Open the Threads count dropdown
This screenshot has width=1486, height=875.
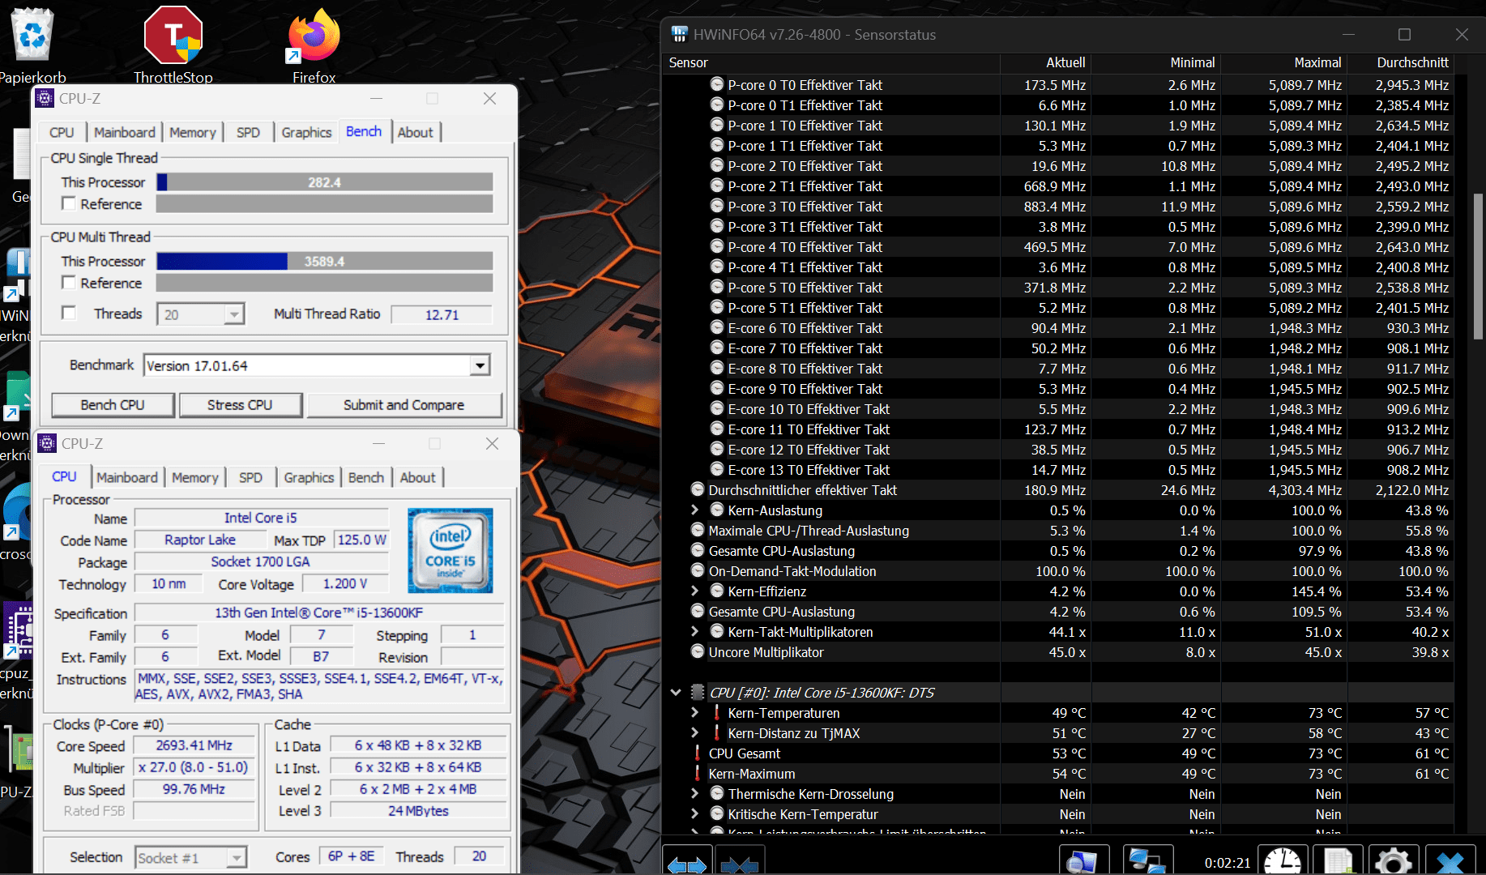coord(234,314)
